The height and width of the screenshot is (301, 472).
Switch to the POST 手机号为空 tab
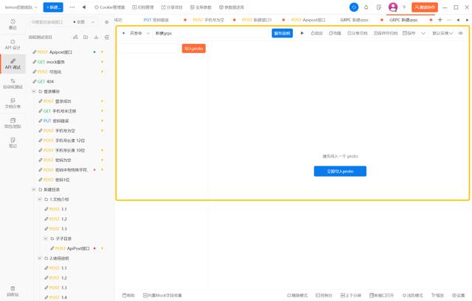coord(208,20)
